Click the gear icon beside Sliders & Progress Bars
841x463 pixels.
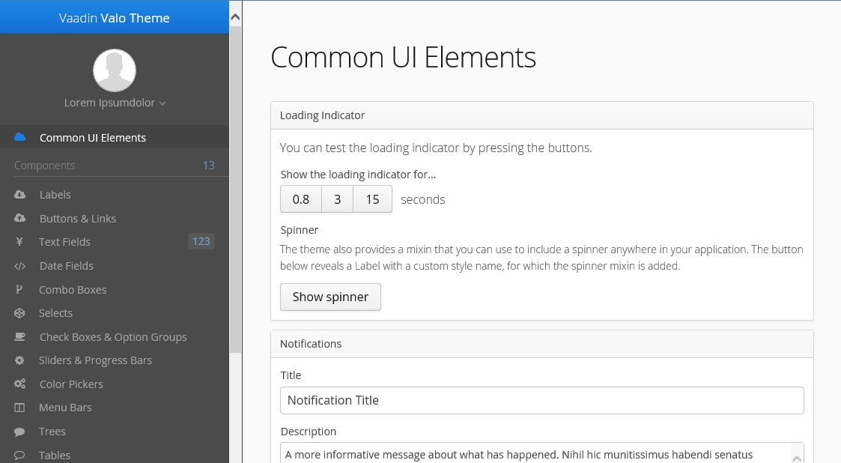[x=20, y=360]
